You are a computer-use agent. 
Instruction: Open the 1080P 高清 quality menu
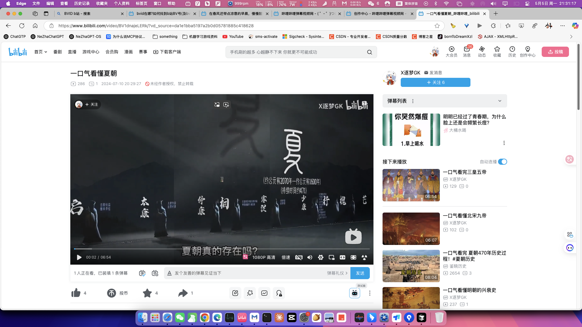tap(264, 257)
